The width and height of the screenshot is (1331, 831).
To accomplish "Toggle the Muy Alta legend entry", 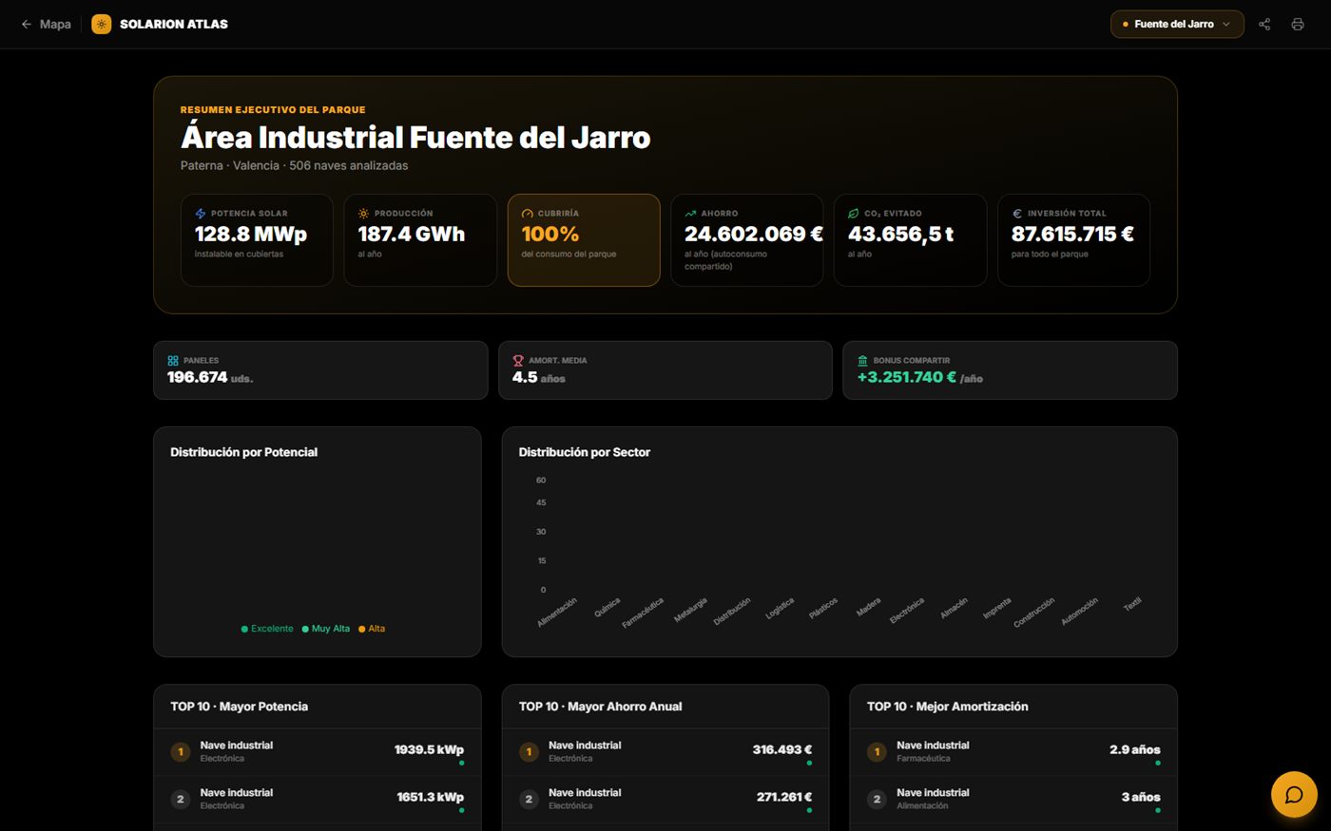I will click(326, 629).
